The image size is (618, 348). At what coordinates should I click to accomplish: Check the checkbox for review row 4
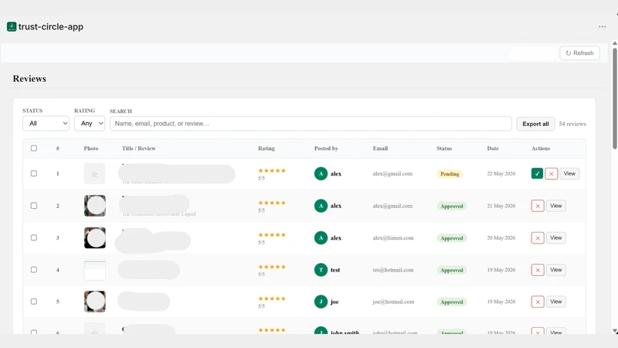[x=34, y=269]
